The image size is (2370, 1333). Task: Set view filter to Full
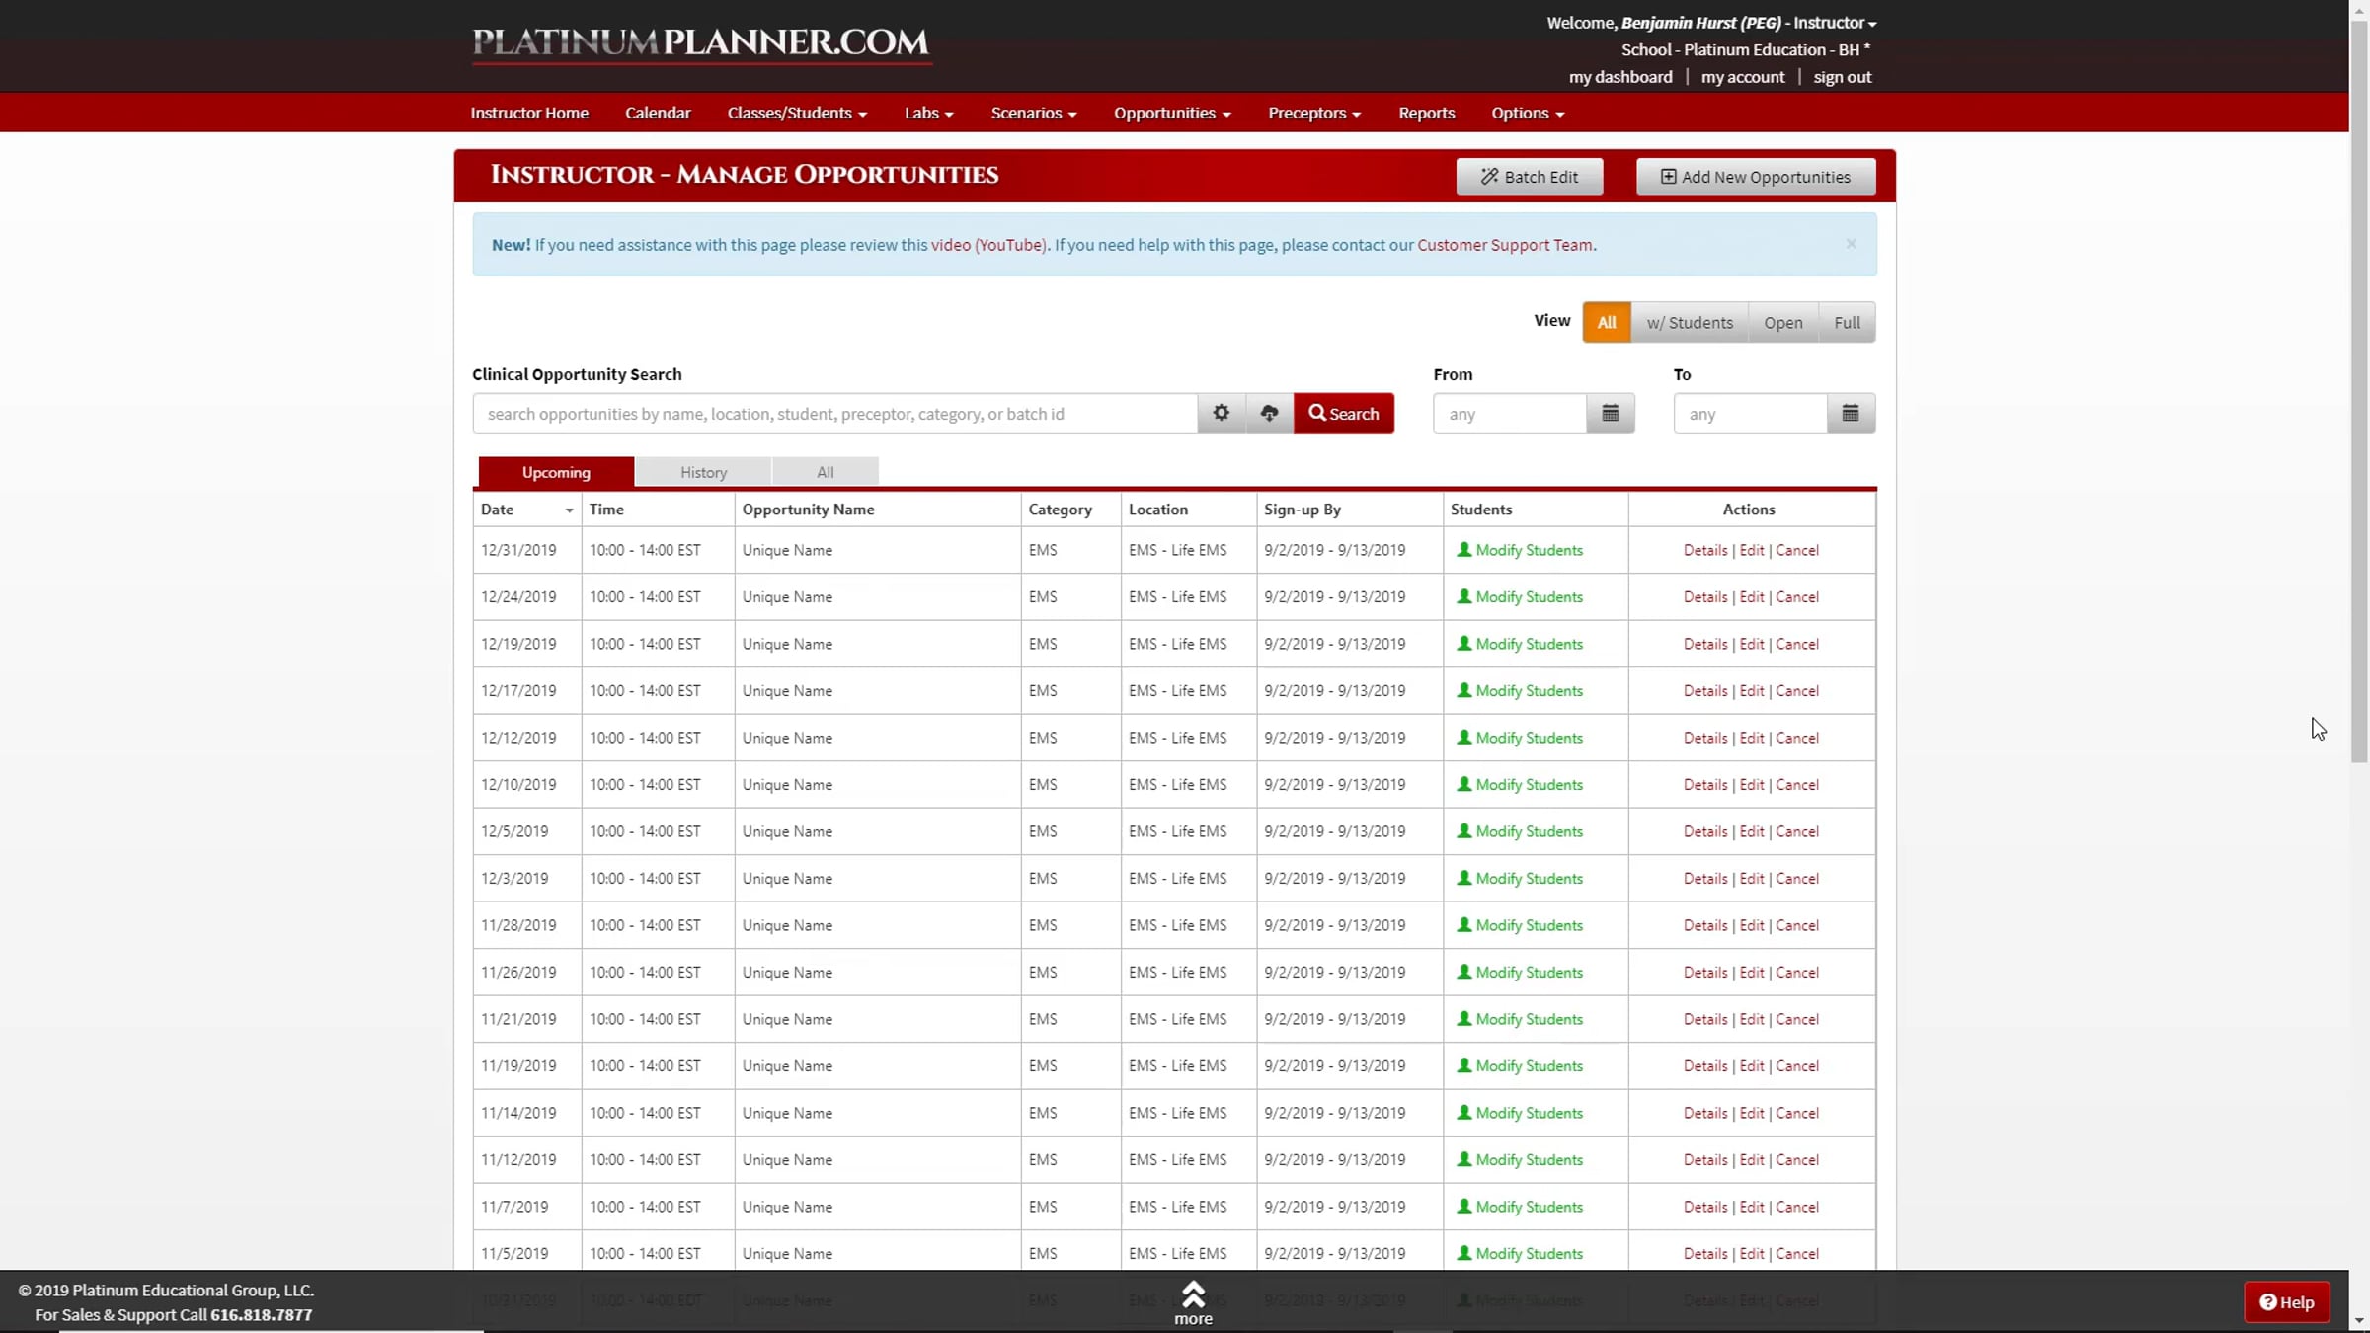[x=1846, y=322]
